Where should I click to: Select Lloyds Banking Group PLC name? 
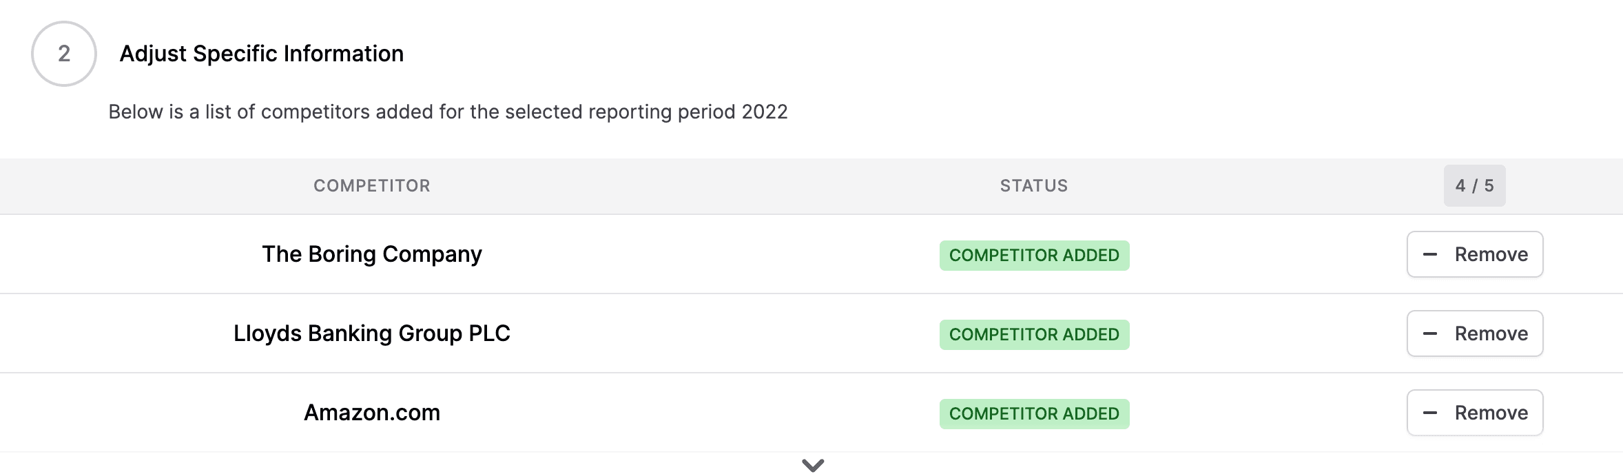click(x=372, y=333)
